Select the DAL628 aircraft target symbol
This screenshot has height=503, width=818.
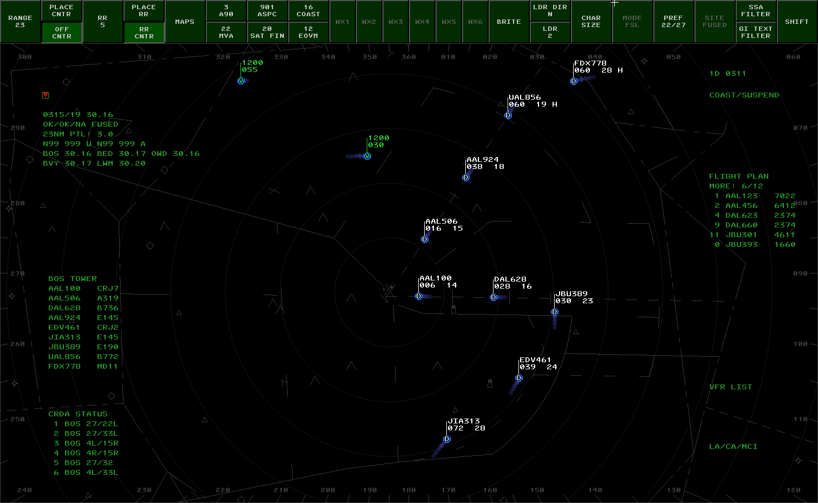pos(494,297)
